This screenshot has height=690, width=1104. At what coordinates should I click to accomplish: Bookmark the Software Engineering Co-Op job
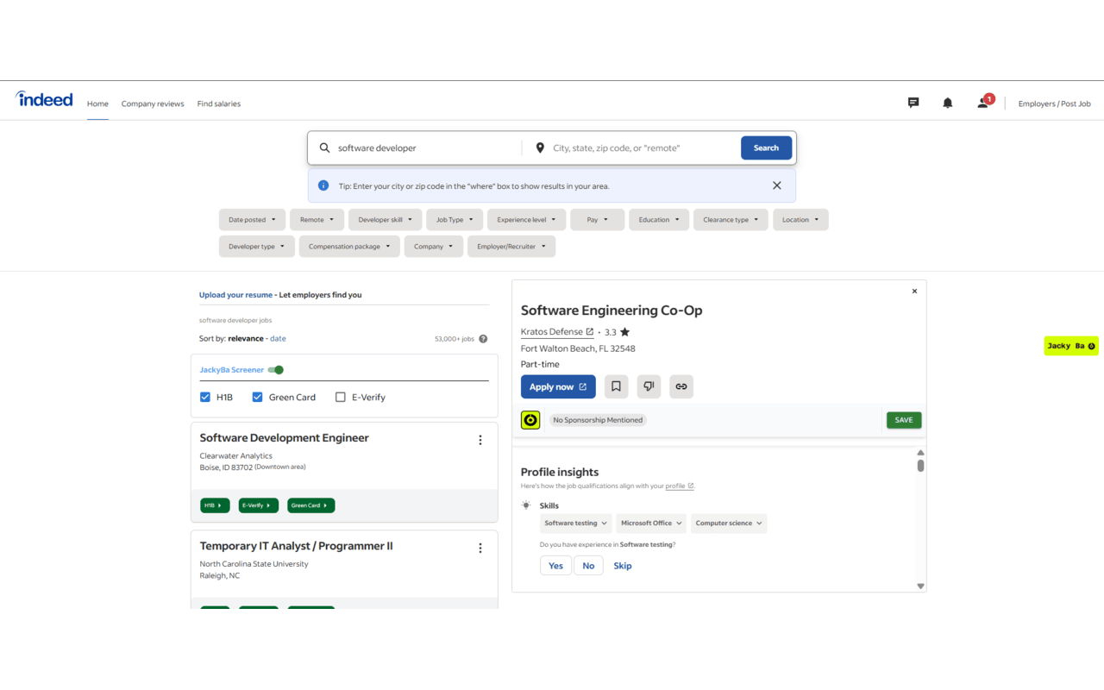coord(616,386)
